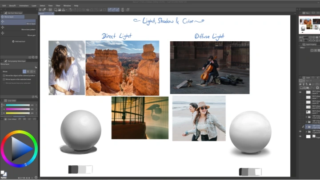The height and width of the screenshot is (180, 320).
Task: Click the Open file icon in command bar
Action: tap(60, 10)
